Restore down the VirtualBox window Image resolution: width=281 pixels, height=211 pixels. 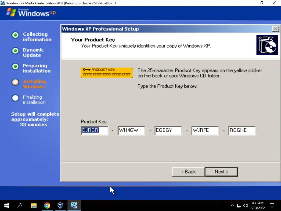(262, 3)
